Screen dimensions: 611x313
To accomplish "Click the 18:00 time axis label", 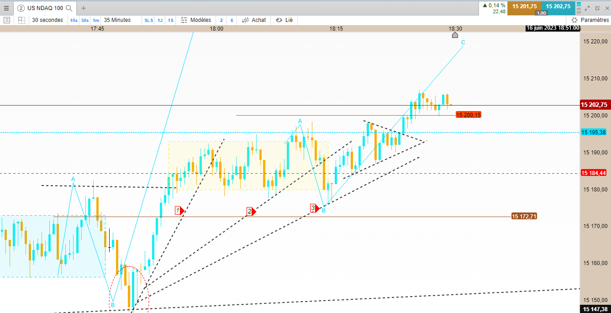I will 216,28.
